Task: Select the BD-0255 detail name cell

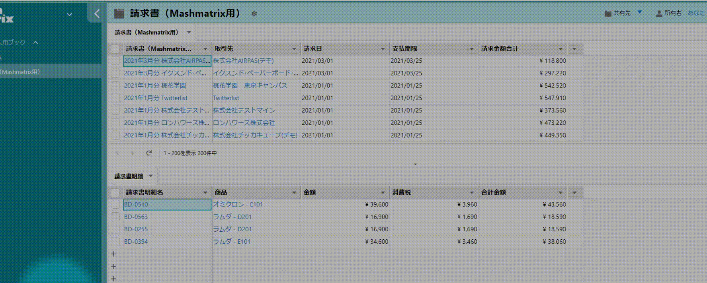Action: pyautogui.click(x=167, y=229)
